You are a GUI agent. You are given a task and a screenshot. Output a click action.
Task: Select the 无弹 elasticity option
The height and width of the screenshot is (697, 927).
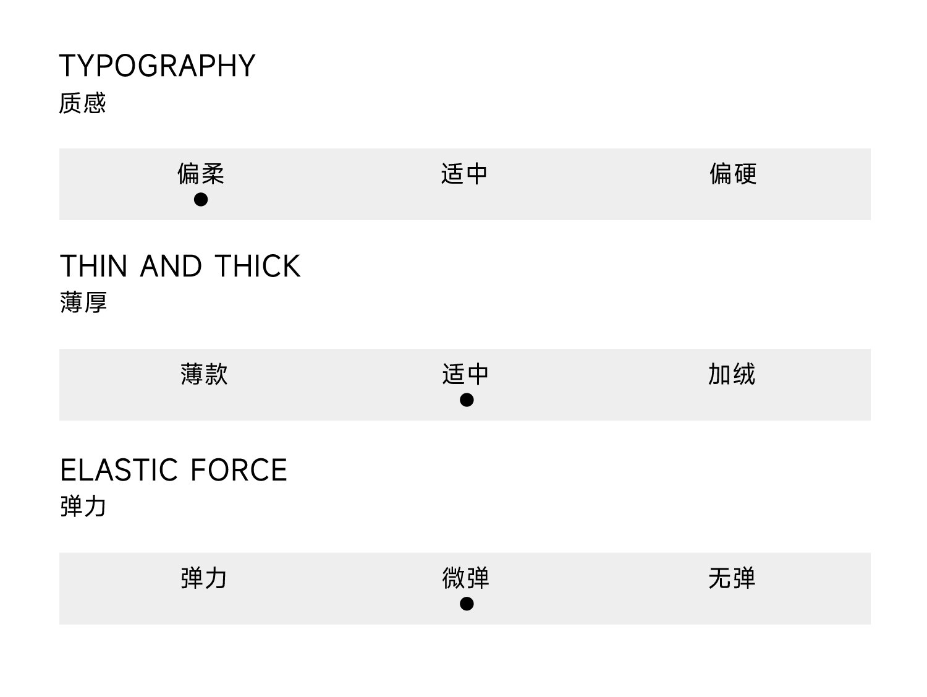coord(732,578)
